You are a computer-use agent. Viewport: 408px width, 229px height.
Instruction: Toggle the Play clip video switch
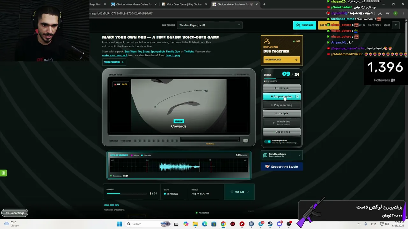[267, 142]
